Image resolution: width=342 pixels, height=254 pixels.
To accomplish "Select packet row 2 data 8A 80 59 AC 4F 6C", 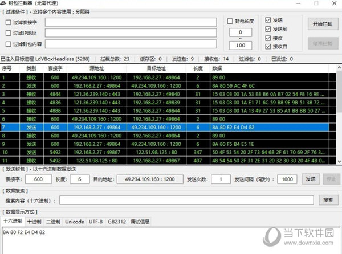I will [x=165, y=85].
